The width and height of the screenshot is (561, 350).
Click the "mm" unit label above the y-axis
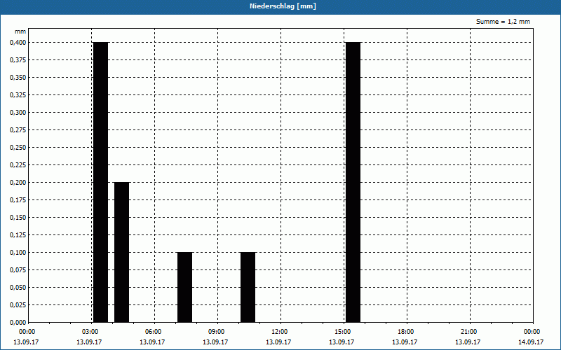20,31
